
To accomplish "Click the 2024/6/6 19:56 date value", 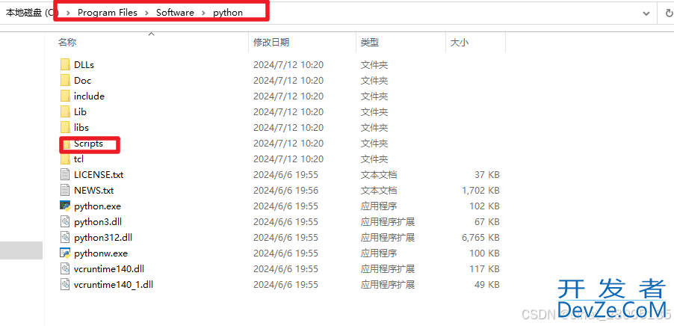I will tap(285, 191).
